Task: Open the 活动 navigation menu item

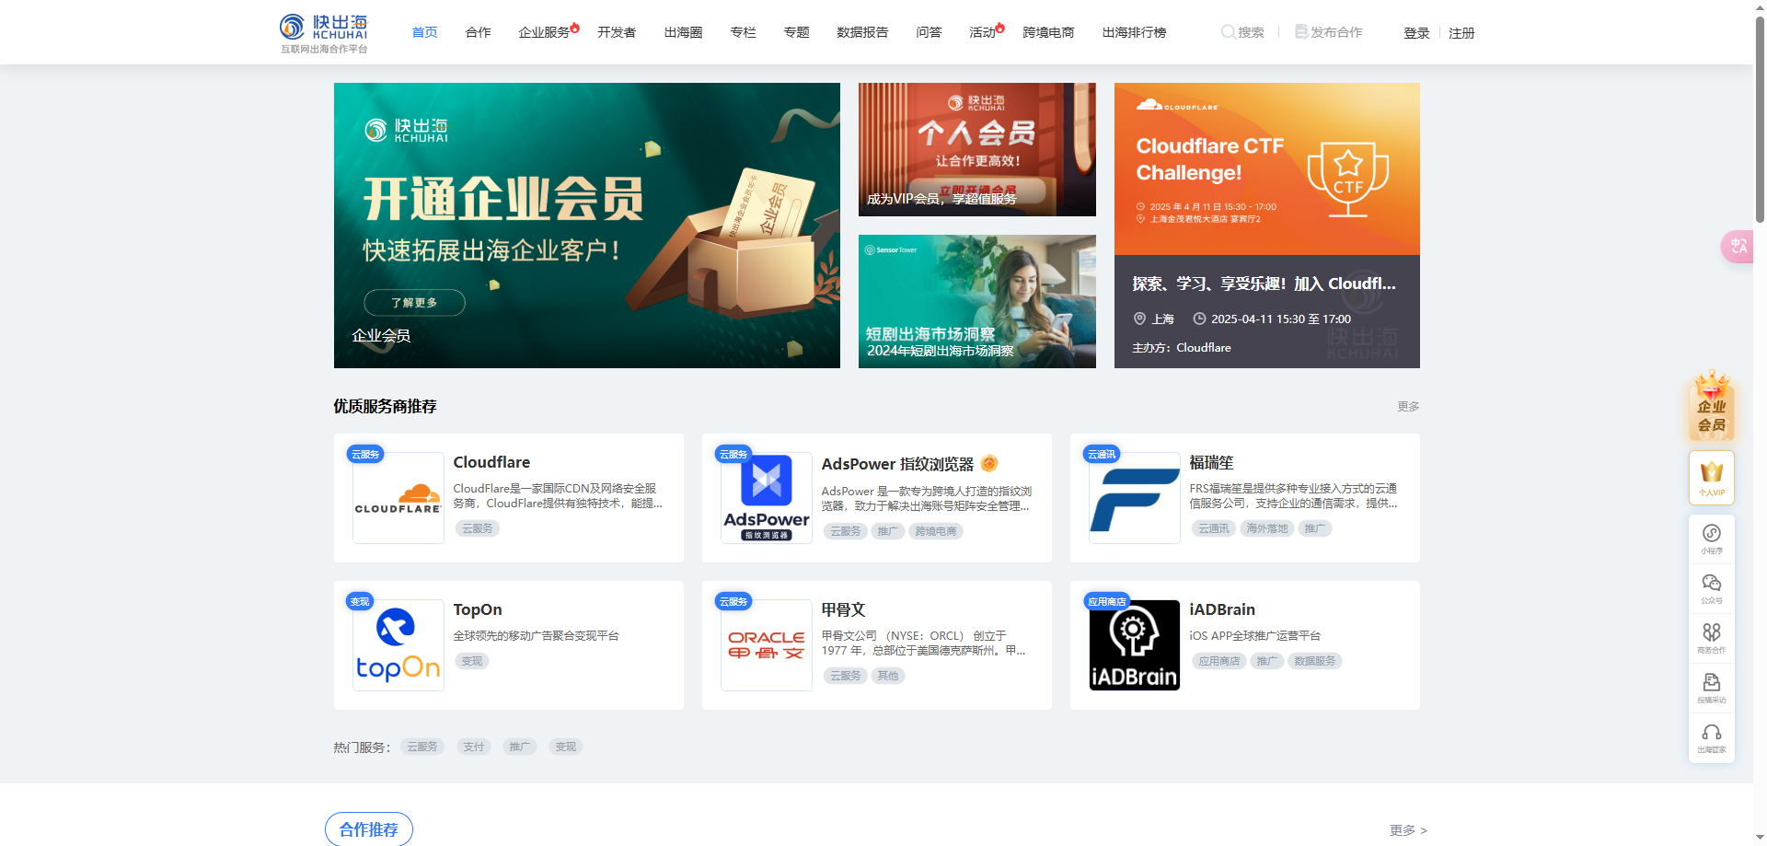Action: [982, 32]
